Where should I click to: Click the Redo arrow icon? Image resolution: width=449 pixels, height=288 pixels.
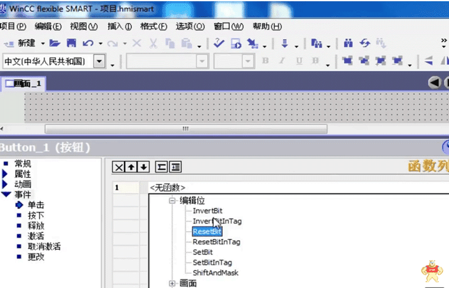point(113,44)
